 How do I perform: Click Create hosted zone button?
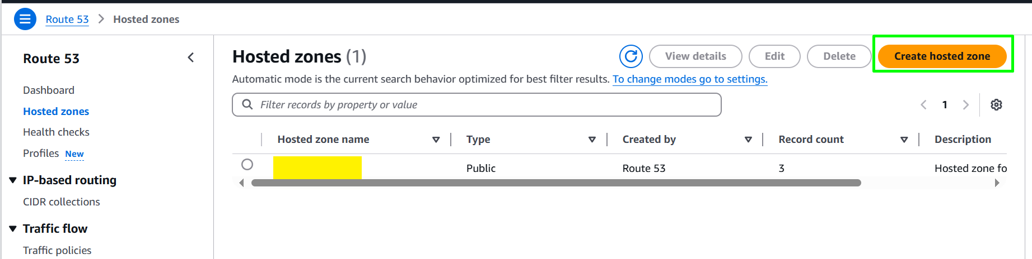(x=942, y=56)
